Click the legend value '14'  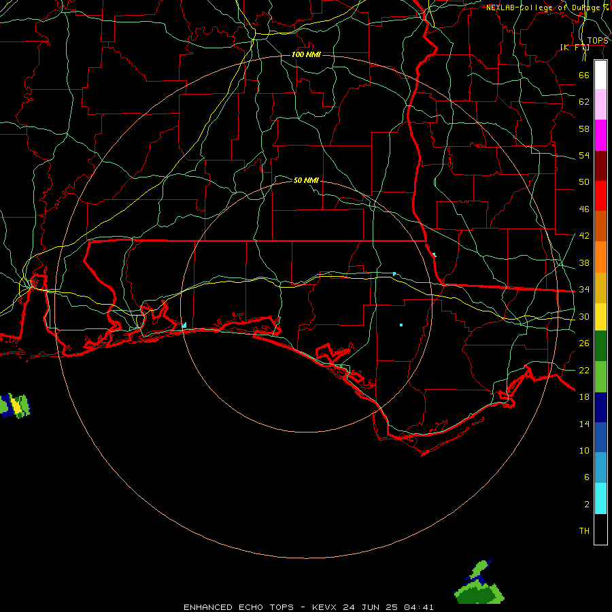(584, 424)
